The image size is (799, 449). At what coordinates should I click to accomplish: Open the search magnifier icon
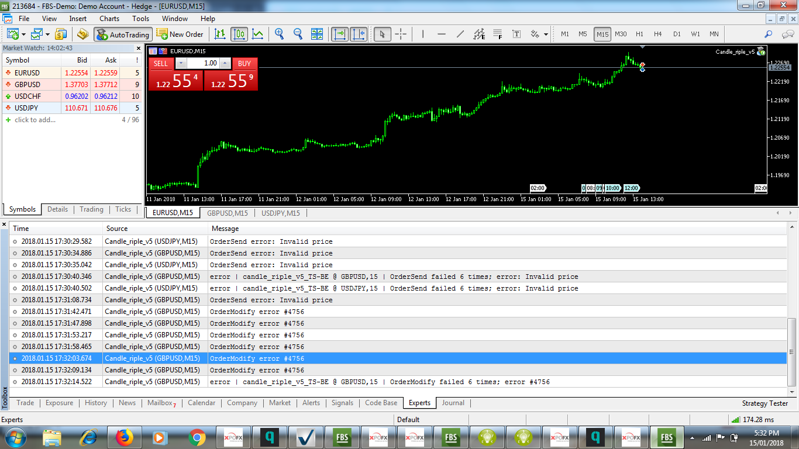[x=769, y=34]
